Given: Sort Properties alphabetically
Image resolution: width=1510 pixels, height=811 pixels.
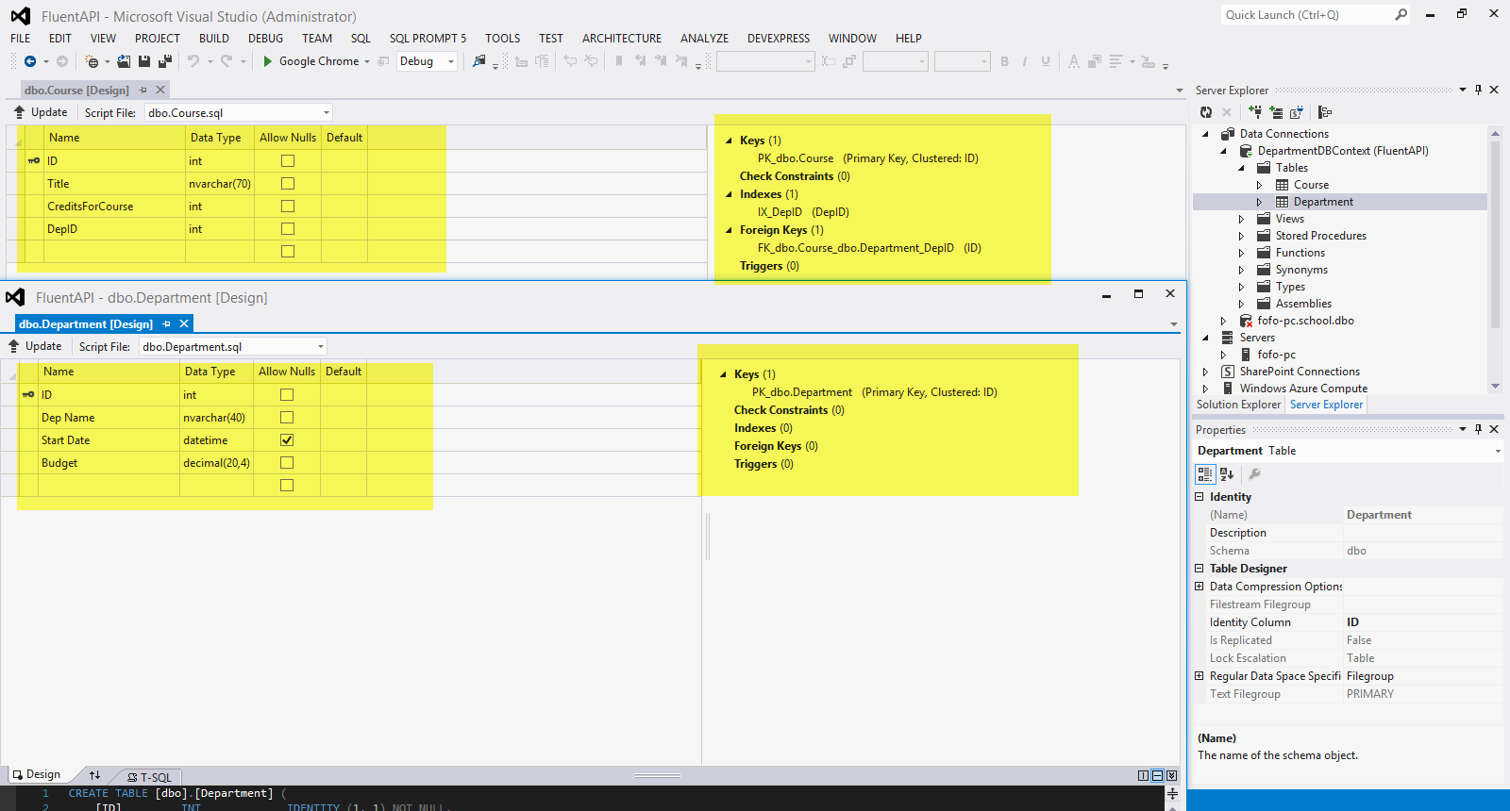Looking at the screenshot, I should (1227, 474).
